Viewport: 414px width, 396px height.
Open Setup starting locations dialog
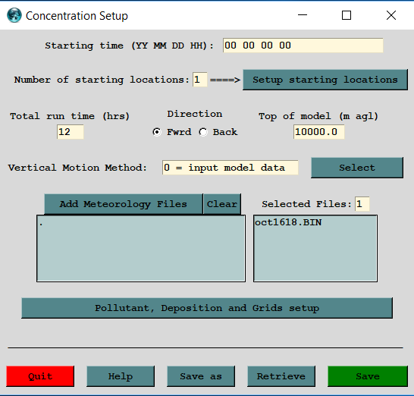325,80
